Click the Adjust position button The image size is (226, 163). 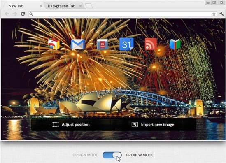pyautogui.click(x=71, y=125)
